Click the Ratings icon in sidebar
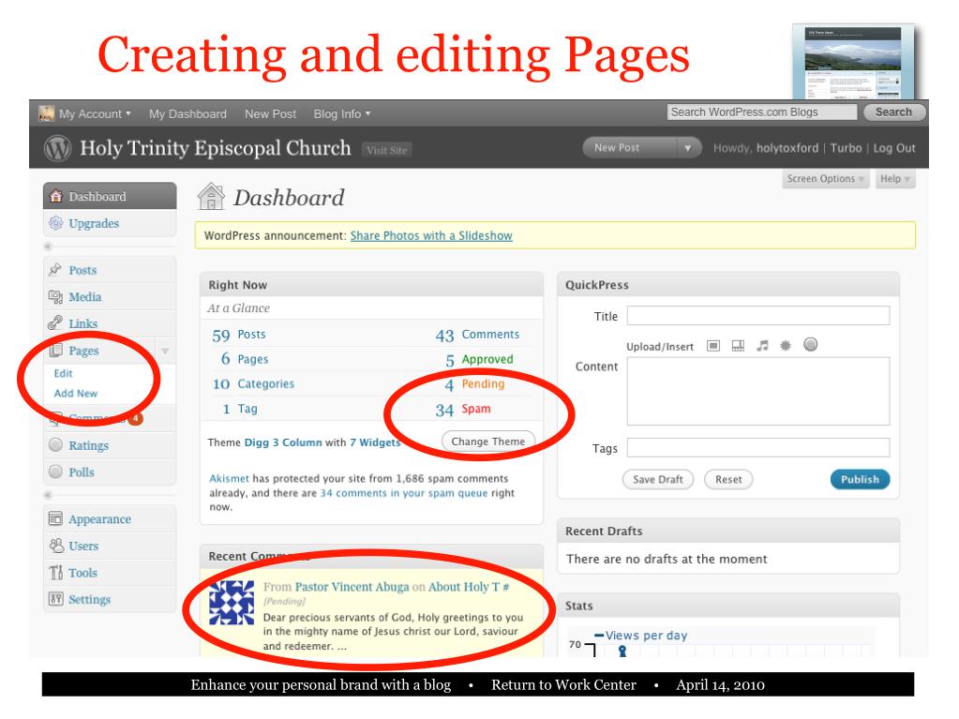 [x=55, y=445]
